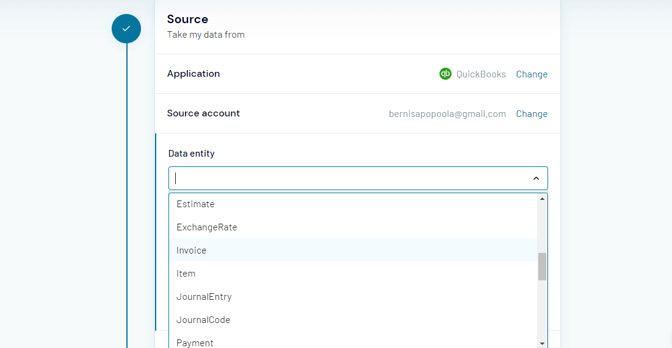Collapse the Data entity dropdown chevron
This screenshot has height=348, width=672.
(536, 178)
